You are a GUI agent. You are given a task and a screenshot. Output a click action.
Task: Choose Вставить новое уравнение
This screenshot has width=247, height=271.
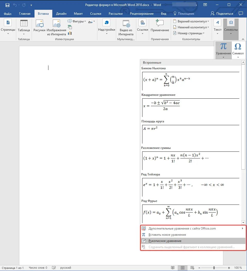pos(167,235)
